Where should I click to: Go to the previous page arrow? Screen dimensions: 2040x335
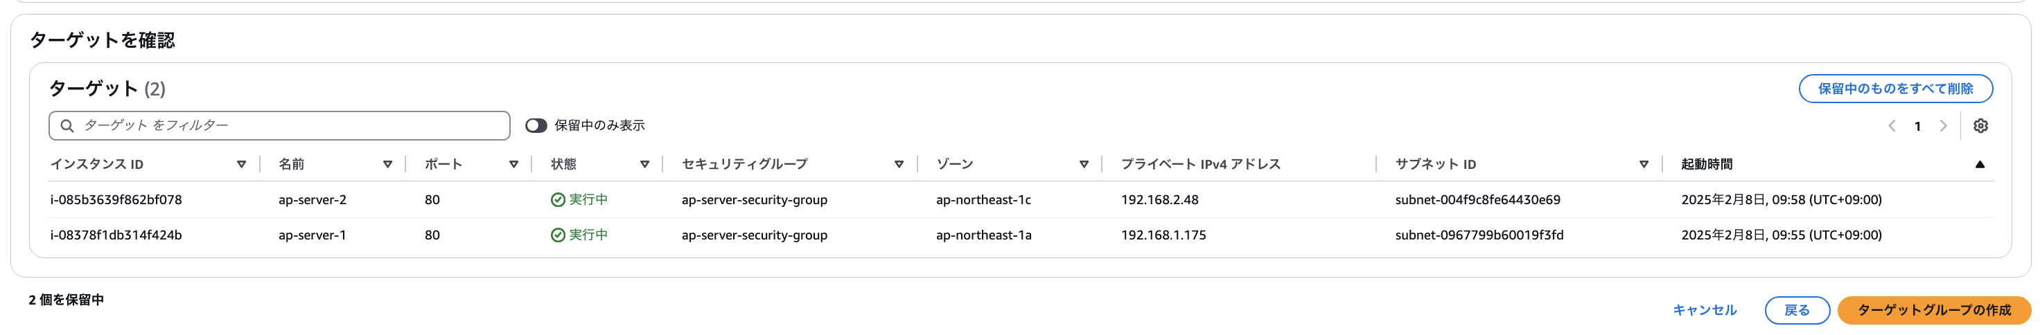(x=1891, y=126)
